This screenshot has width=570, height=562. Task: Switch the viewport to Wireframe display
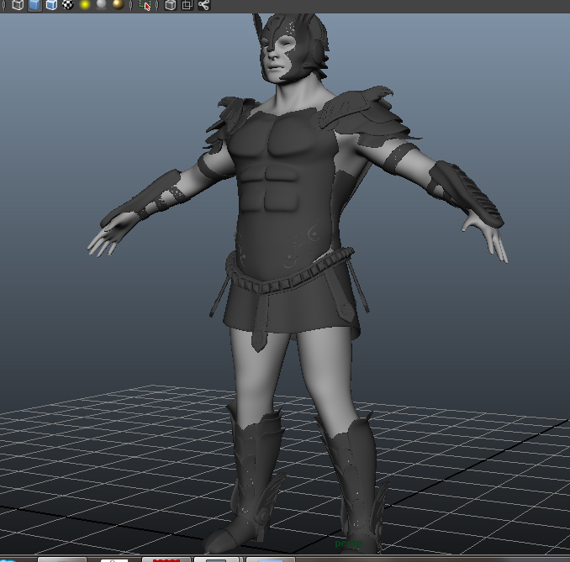coord(18,5)
